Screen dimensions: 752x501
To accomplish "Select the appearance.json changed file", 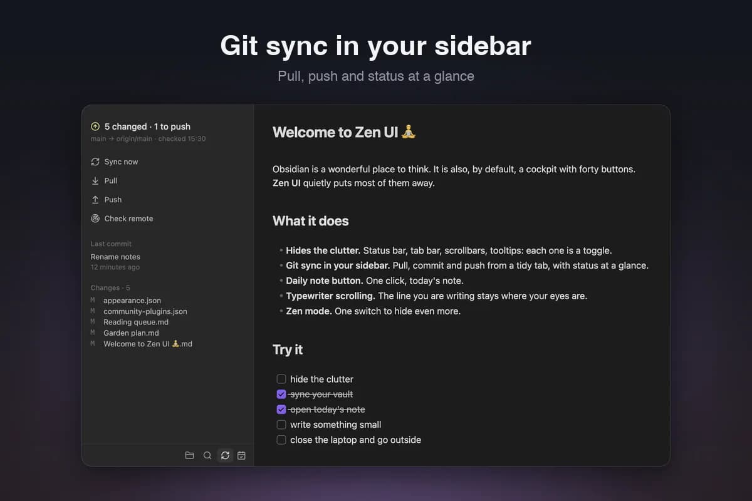I will [x=132, y=301].
